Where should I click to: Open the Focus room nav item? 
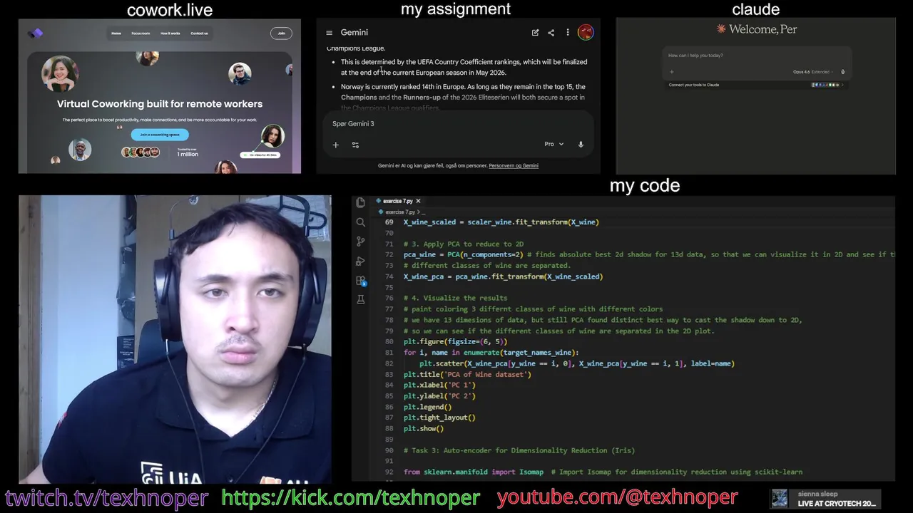click(x=141, y=33)
